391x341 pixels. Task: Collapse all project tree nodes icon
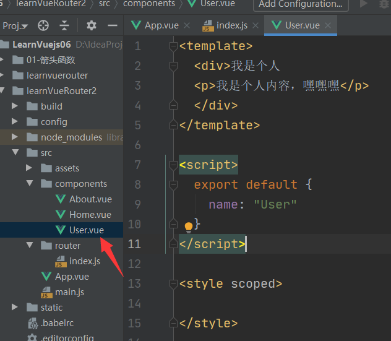64,25
